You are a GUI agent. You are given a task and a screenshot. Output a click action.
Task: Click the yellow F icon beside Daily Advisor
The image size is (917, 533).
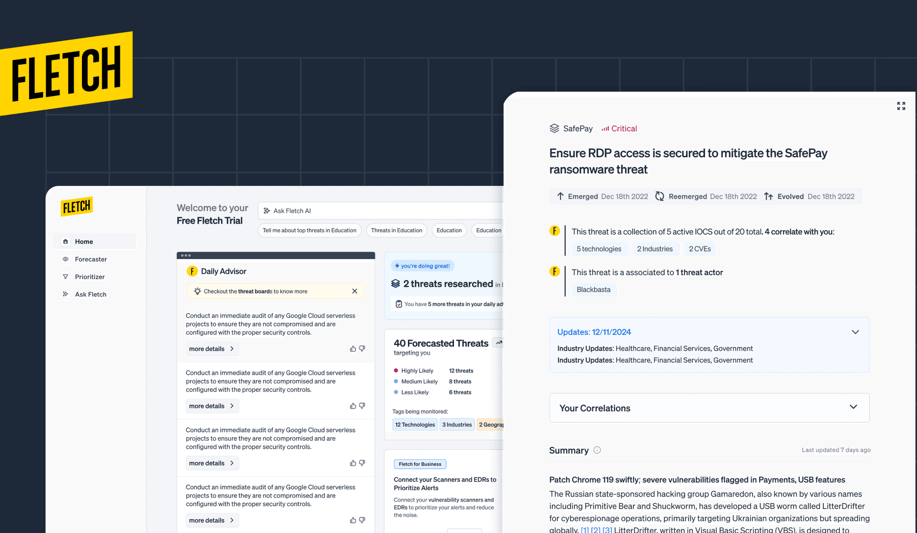(192, 271)
